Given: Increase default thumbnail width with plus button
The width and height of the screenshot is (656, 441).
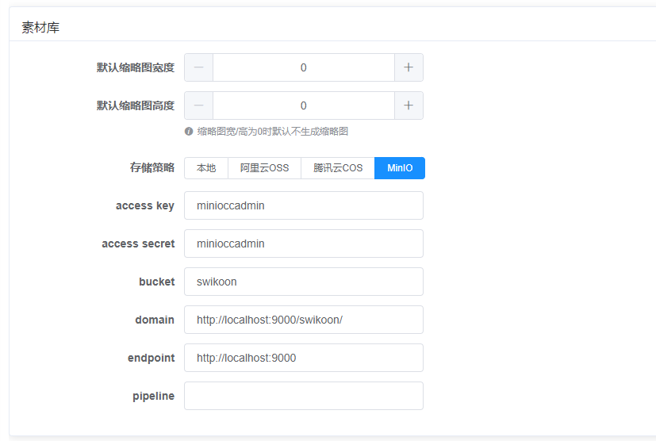Looking at the screenshot, I should (x=409, y=67).
